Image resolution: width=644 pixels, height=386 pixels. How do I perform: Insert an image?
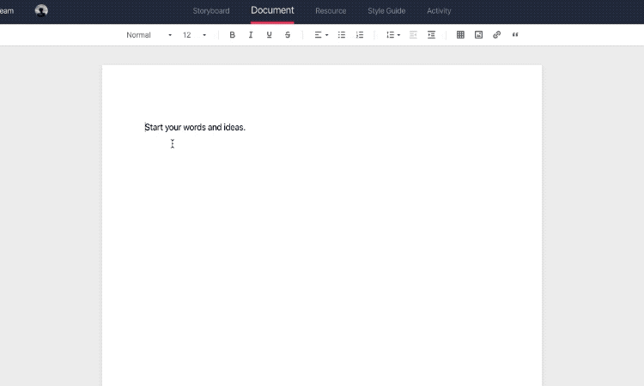click(x=478, y=35)
